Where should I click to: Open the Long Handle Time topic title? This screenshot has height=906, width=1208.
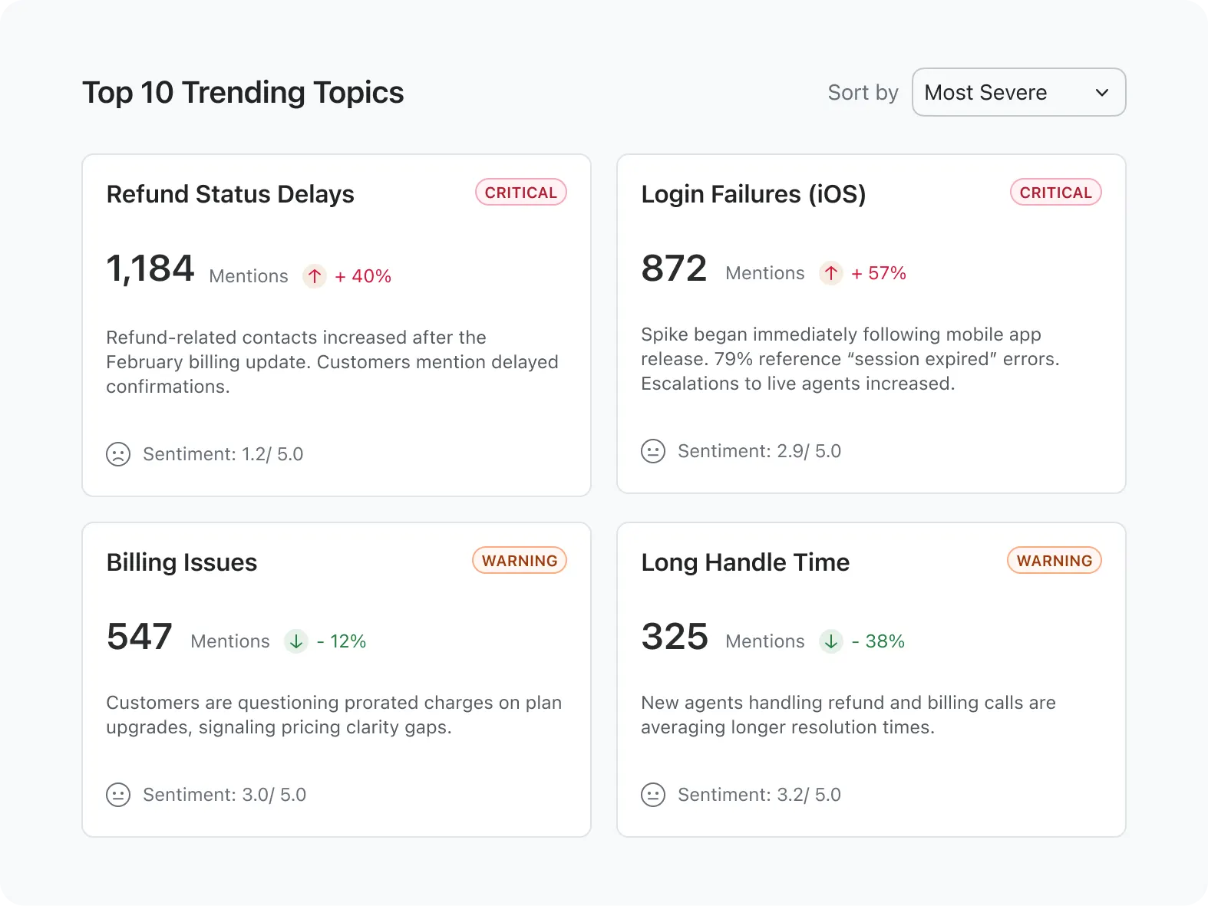(745, 562)
